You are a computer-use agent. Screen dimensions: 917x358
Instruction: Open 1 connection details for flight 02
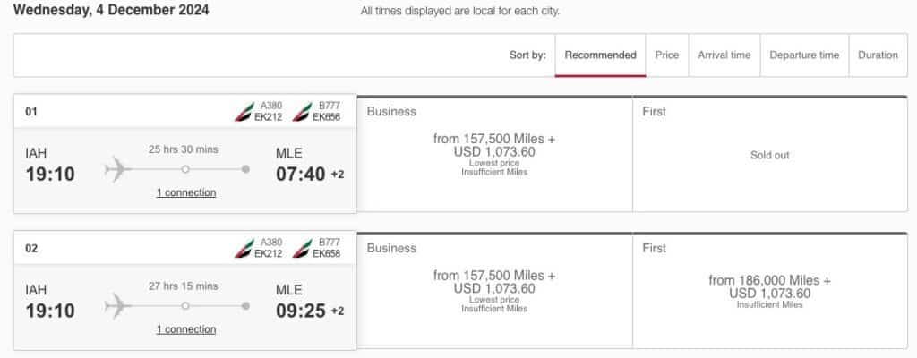(186, 329)
